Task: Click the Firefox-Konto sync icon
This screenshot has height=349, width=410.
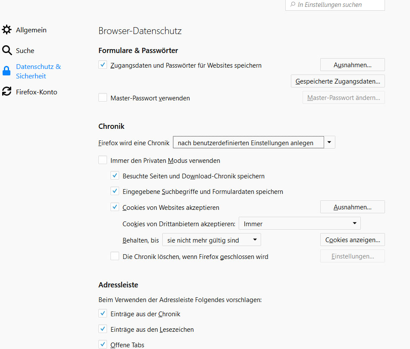Action: click(x=6, y=92)
